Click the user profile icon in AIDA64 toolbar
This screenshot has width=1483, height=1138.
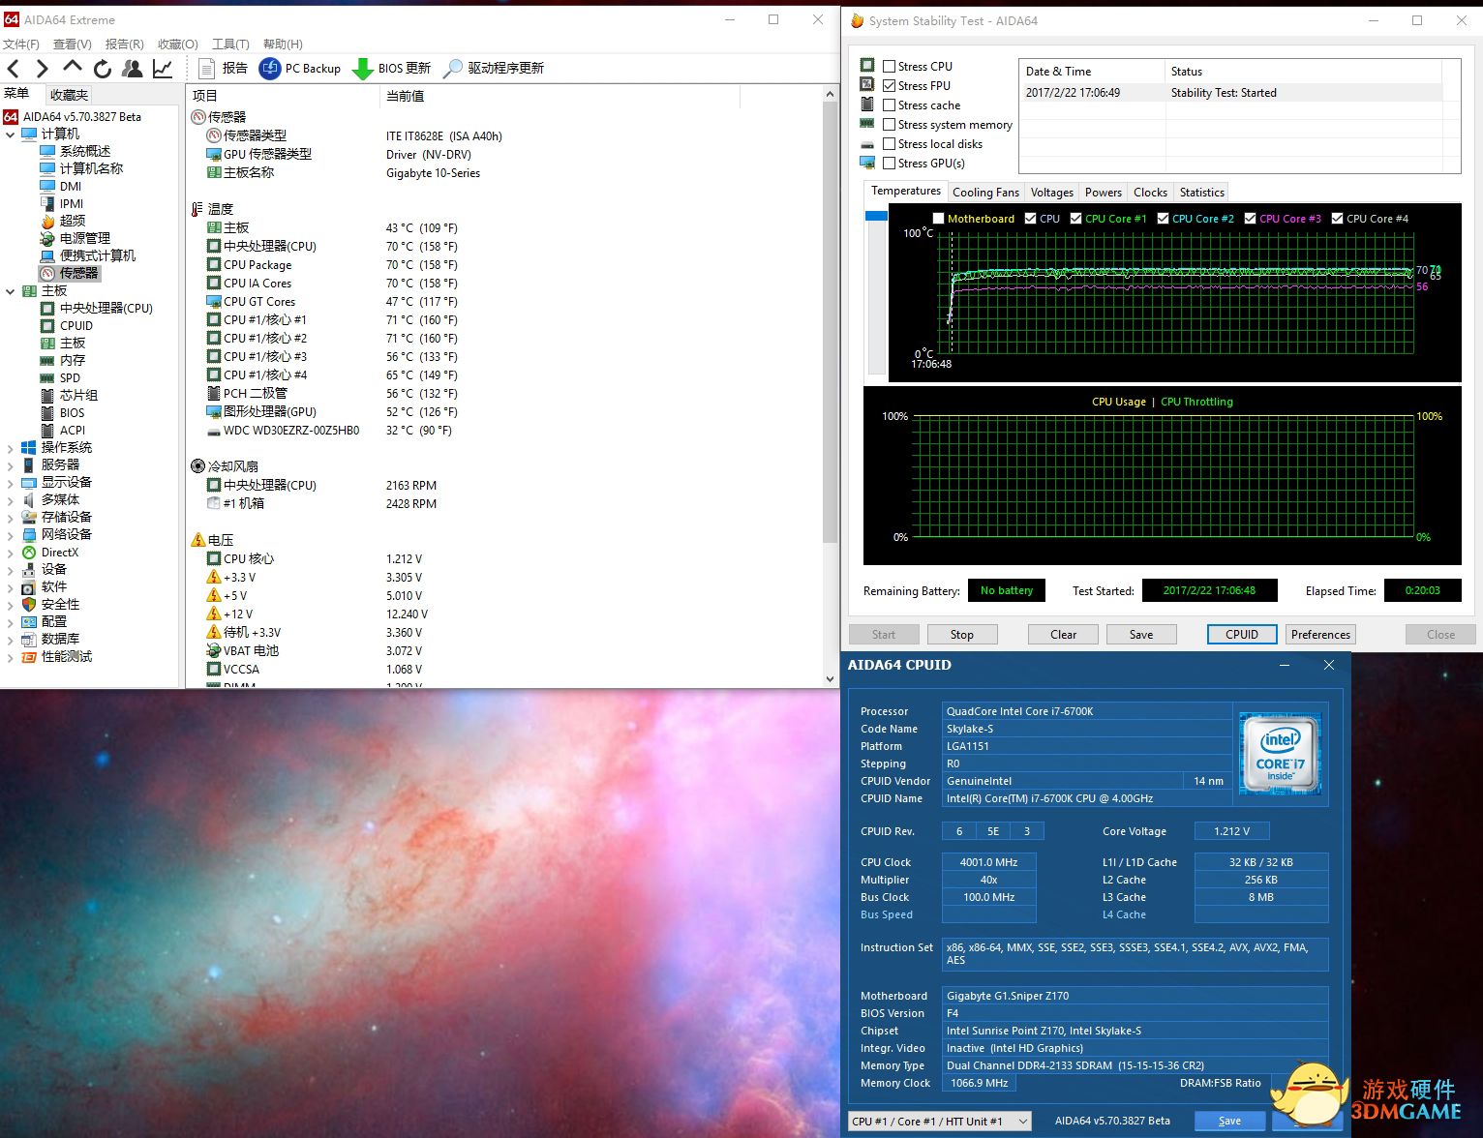pyautogui.click(x=133, y=68)
